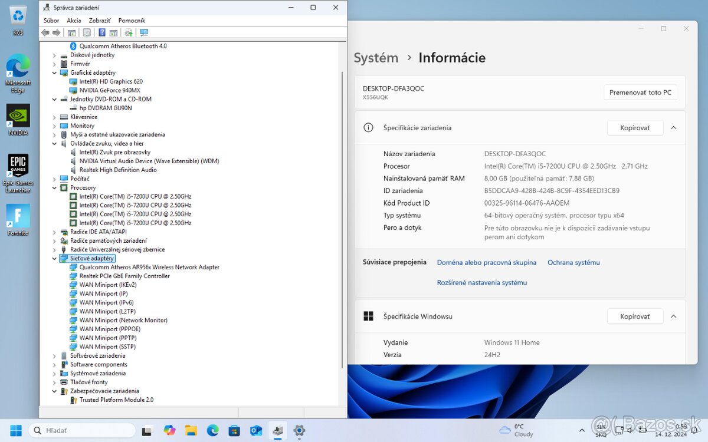708x442 pixels.
Task: Open the Ochrana systému link
Action: click(573, 262)
